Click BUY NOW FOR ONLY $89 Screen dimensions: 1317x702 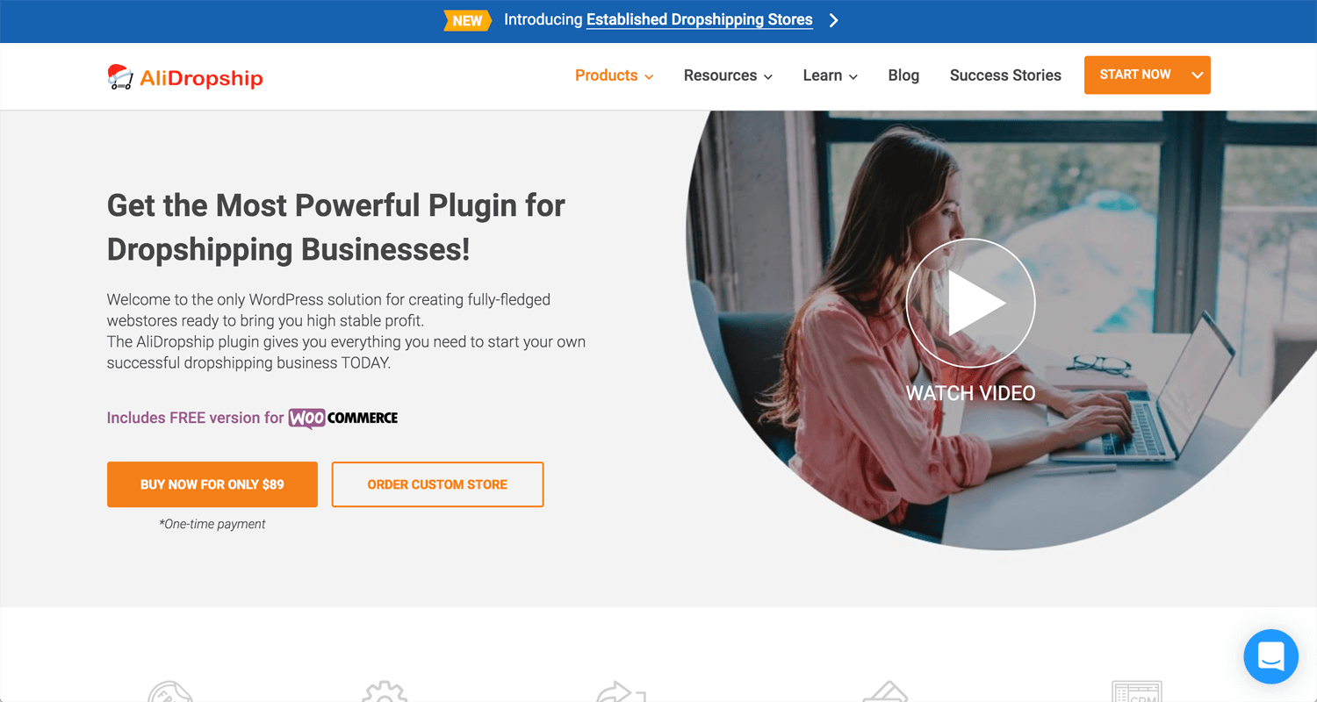click(212, 484)
